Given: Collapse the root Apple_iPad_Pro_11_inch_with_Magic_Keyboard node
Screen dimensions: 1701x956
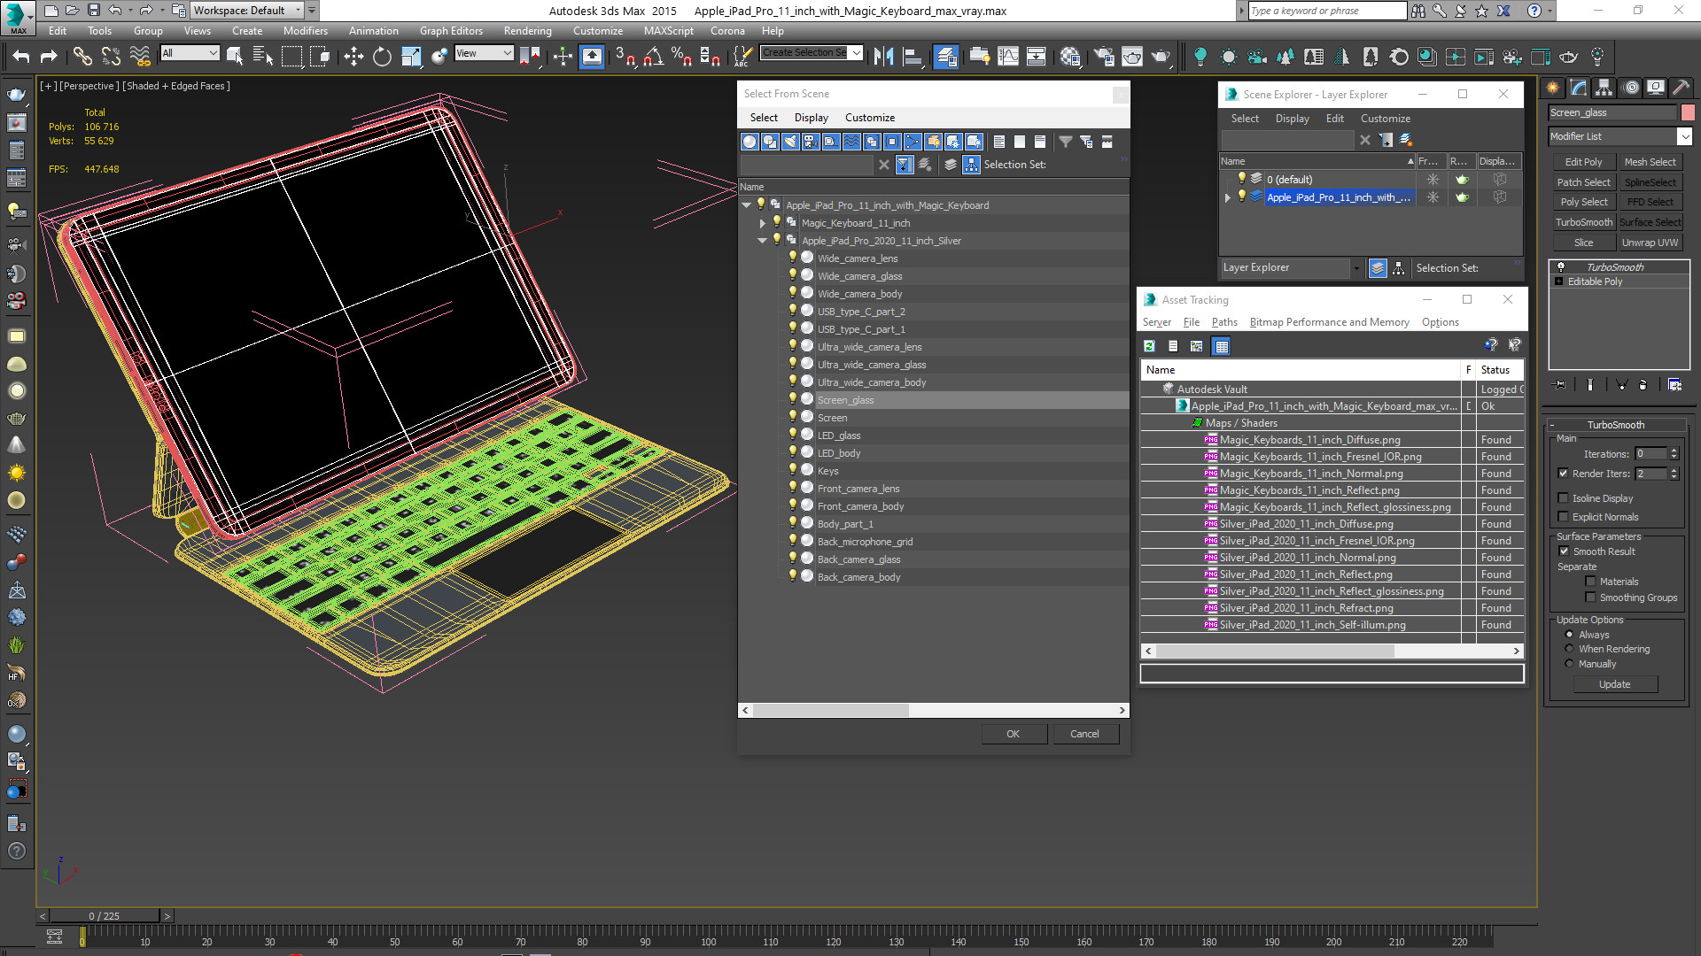Looking at the screenshot, I should pos(746,205).
